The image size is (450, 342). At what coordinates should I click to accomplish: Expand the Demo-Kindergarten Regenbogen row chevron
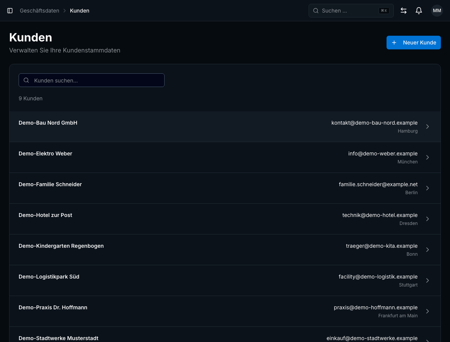427,250
